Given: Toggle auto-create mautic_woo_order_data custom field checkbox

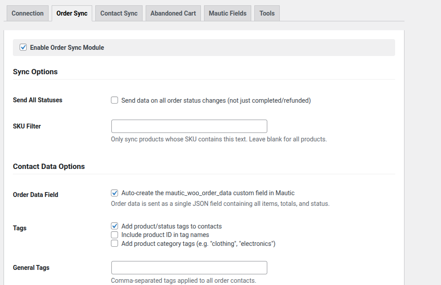Looking at the screenshot, I should (114, 193).
